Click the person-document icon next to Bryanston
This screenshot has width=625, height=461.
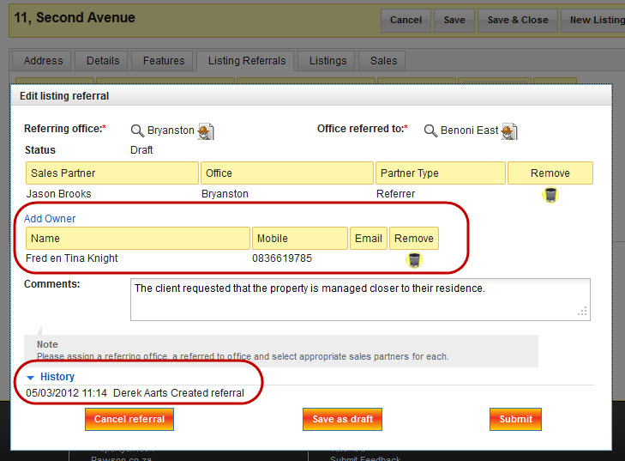tap(206, 130)
